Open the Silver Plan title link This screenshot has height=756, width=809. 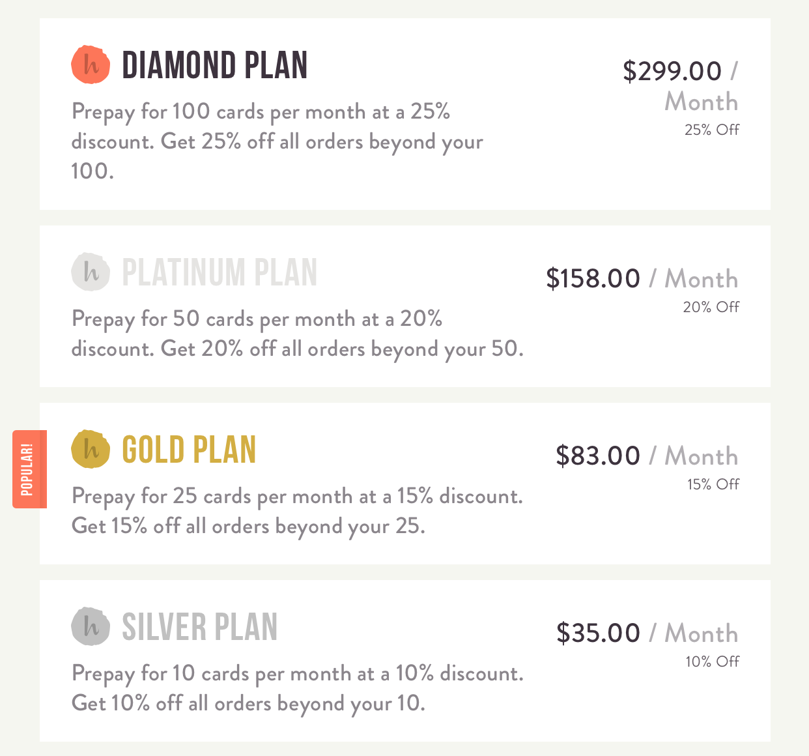coord(200,626)
